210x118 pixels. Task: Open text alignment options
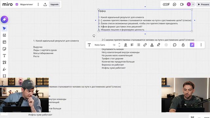[x=132, y=45]
